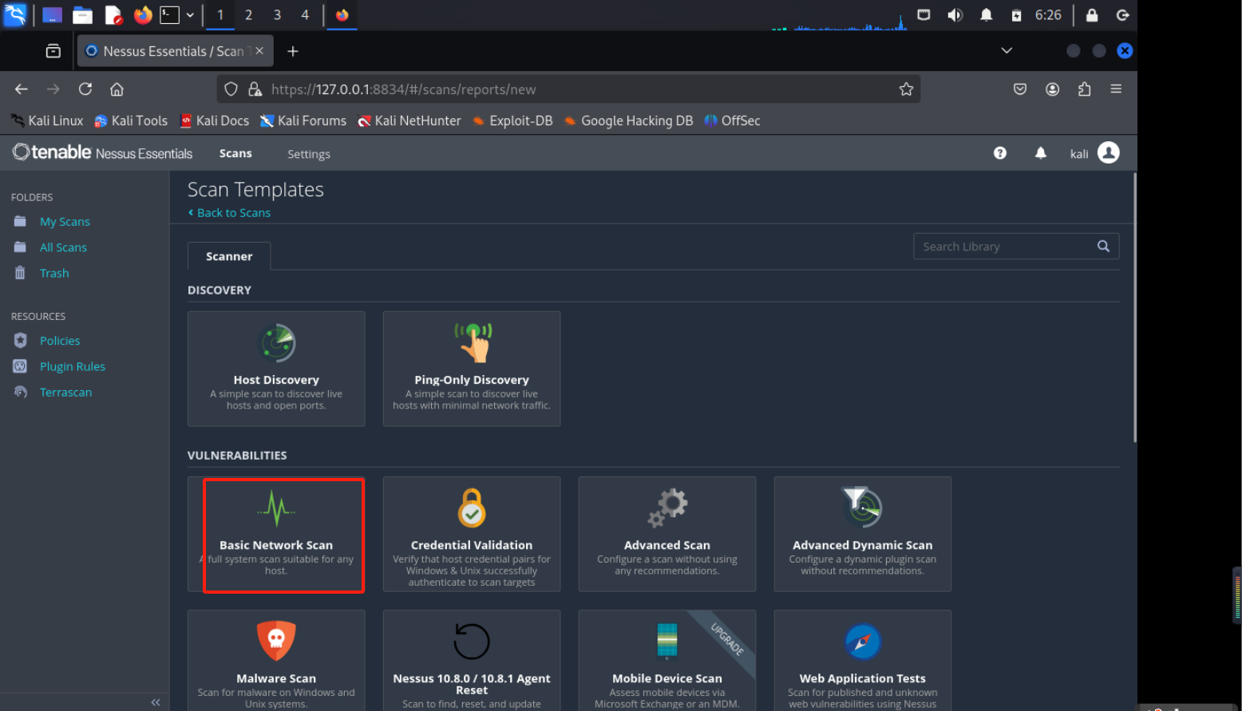Open Terrascan resource
This screenshot has width=1242, height=711.
65,392
